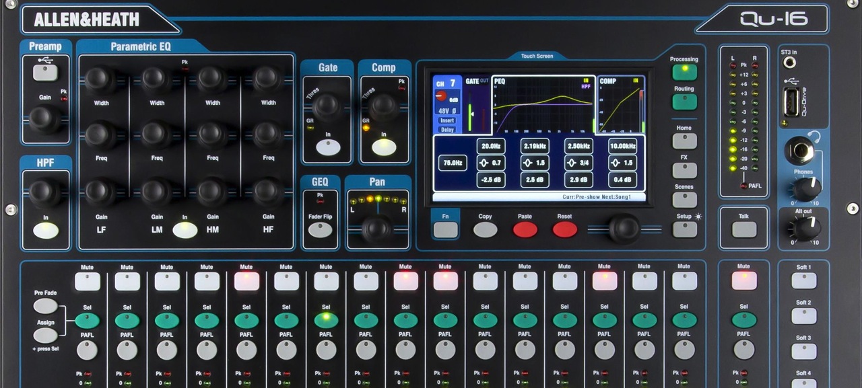Click the Fn key
The image size is (862, 388).
point(445,230)
